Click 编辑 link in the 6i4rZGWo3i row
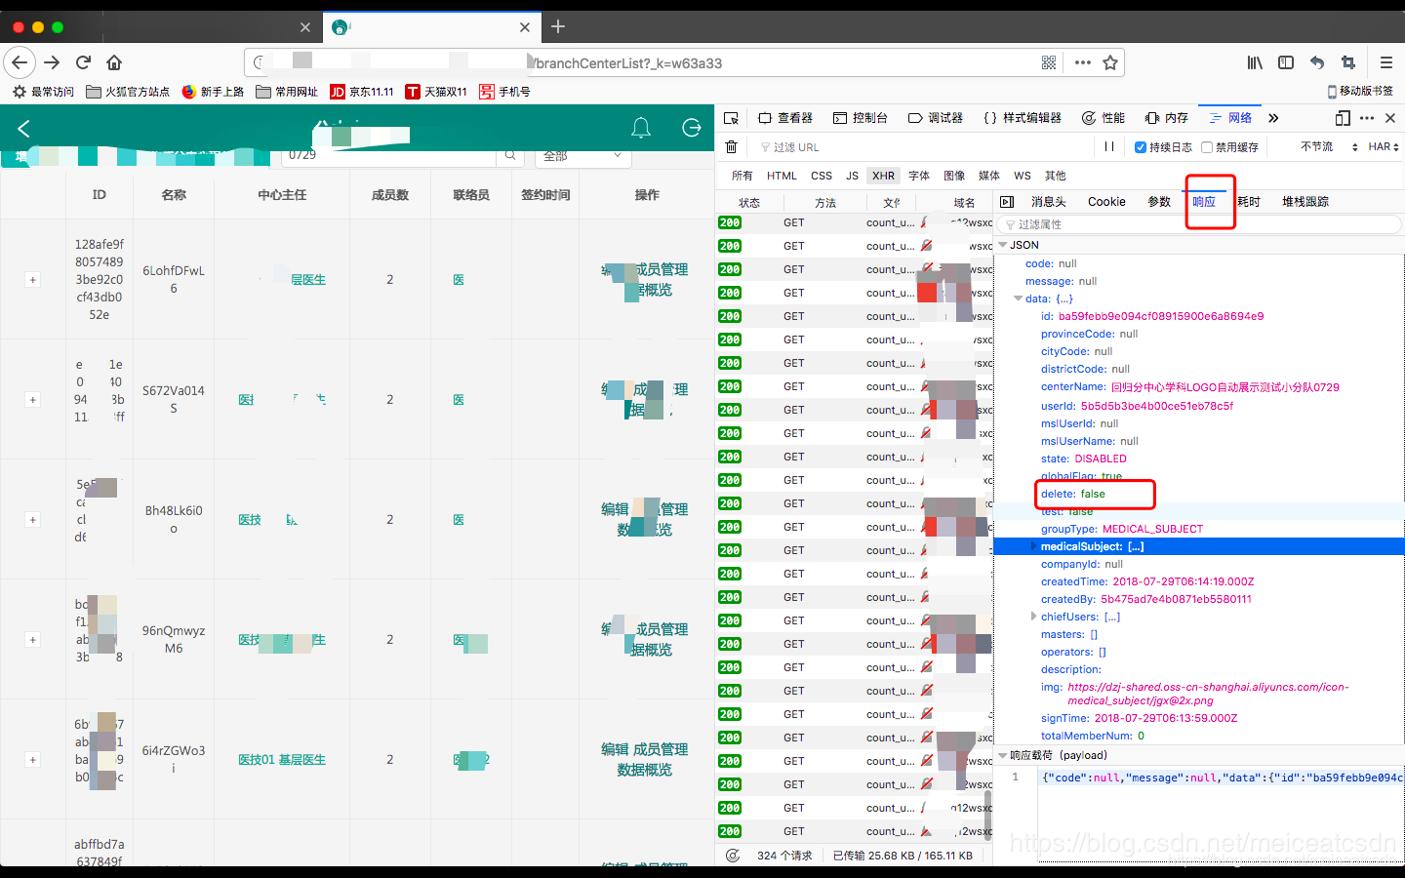The height and width of the screenshot is (878, 1405). click(615, 749)
